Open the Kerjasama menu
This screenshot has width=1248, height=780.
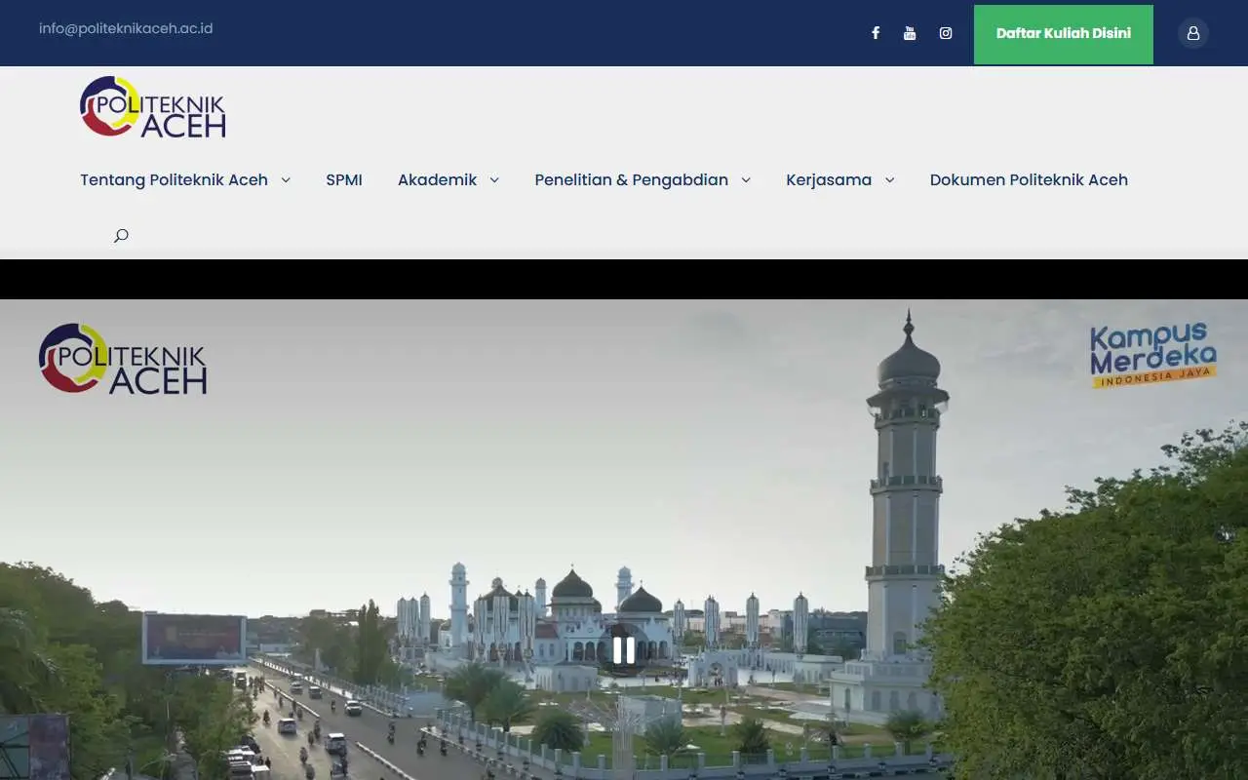click(x=829, y=179)
